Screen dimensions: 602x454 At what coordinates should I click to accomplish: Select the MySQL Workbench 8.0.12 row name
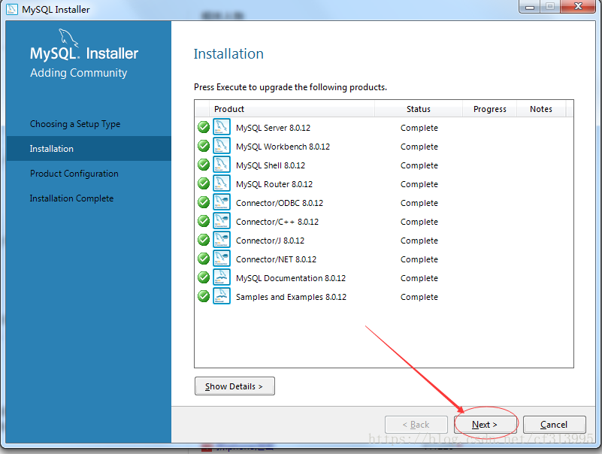coord(283,147)
